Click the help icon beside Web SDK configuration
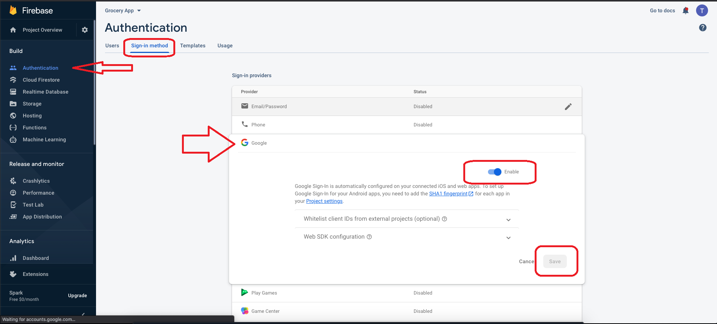Image resolution: width=717 pixels, height=324 pixels. (369, 237)
